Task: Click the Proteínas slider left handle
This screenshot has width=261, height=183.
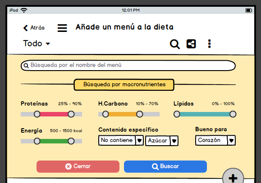Action: click(37, 114)
